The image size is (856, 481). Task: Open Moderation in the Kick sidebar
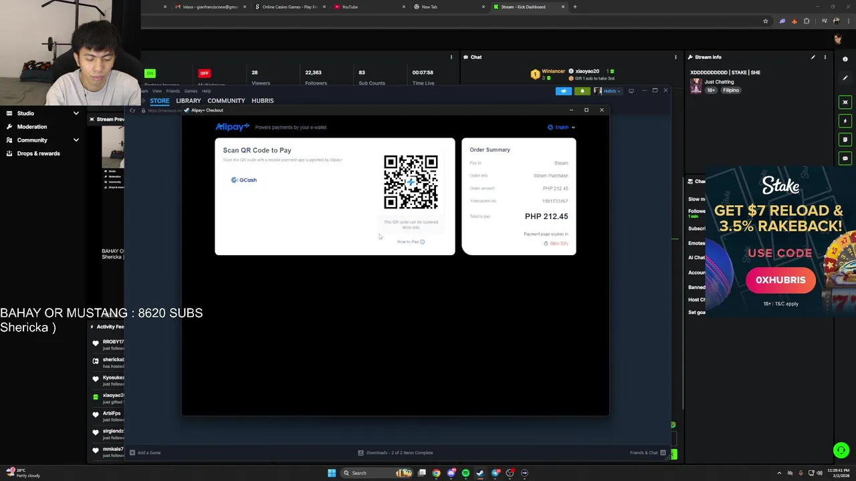(31, 127)
